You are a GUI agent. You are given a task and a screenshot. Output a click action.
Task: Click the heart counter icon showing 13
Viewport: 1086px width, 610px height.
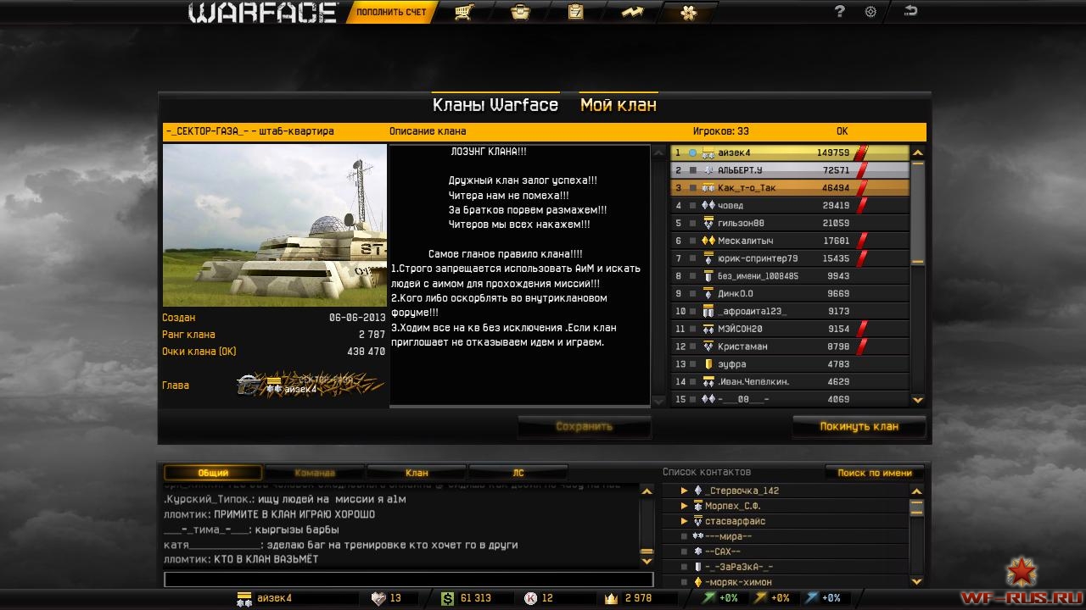coord(378,598)
